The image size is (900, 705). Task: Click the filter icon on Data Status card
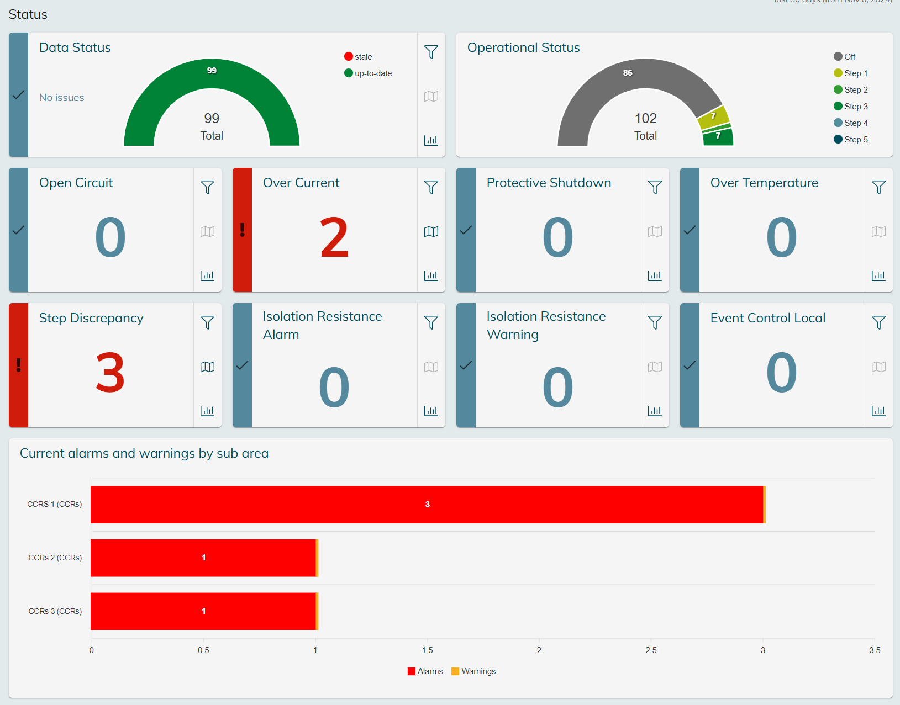tap(431, 52)
